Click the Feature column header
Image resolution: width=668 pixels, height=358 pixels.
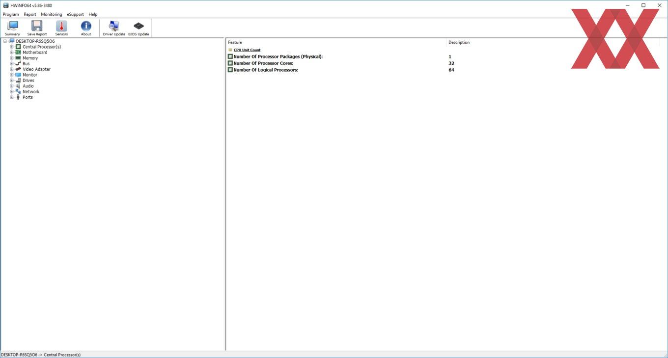[x=336, y=42]
